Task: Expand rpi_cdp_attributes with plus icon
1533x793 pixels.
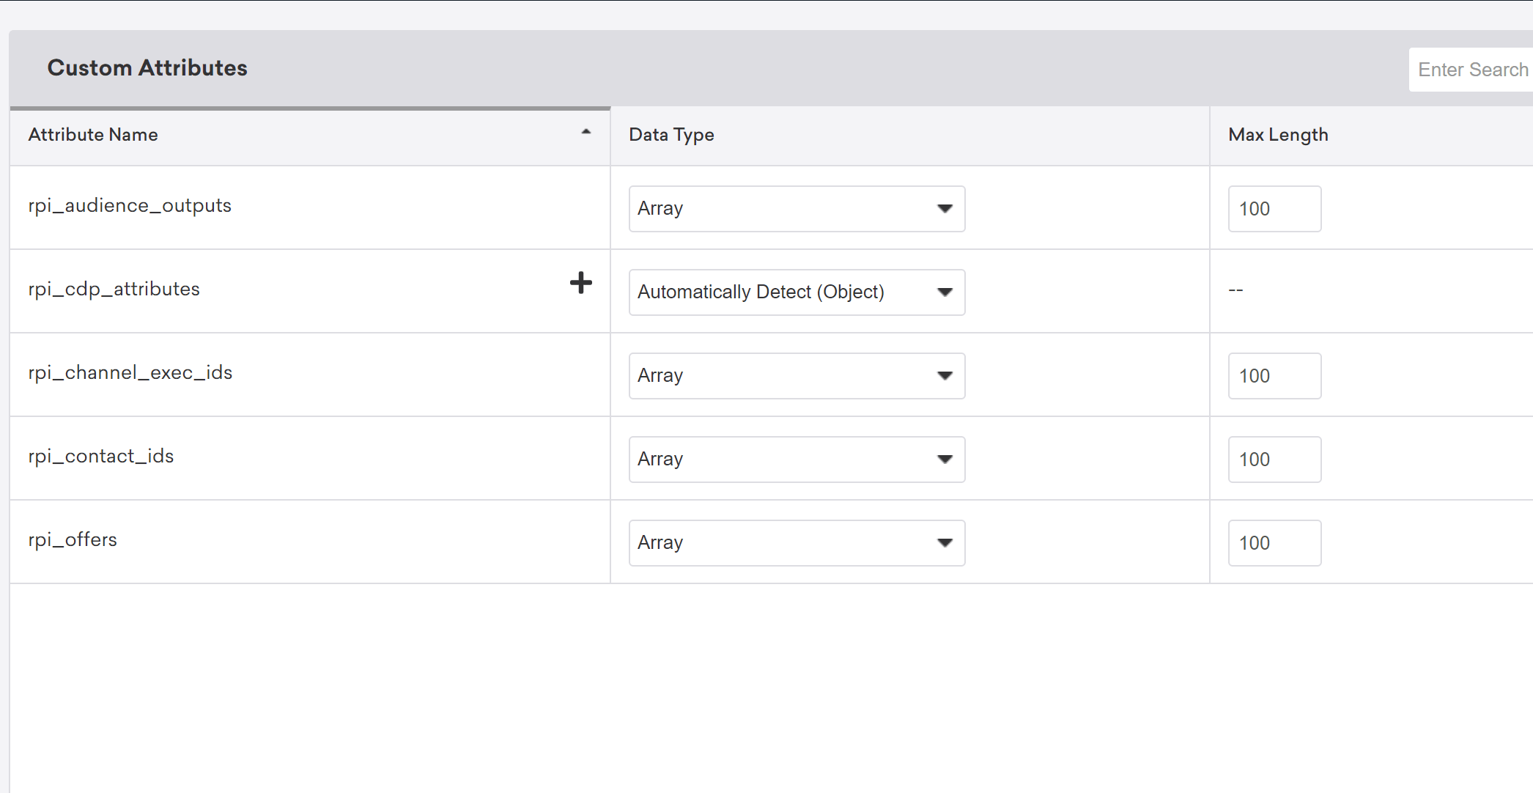Action: pyautogui.click(x=580, y=283)
